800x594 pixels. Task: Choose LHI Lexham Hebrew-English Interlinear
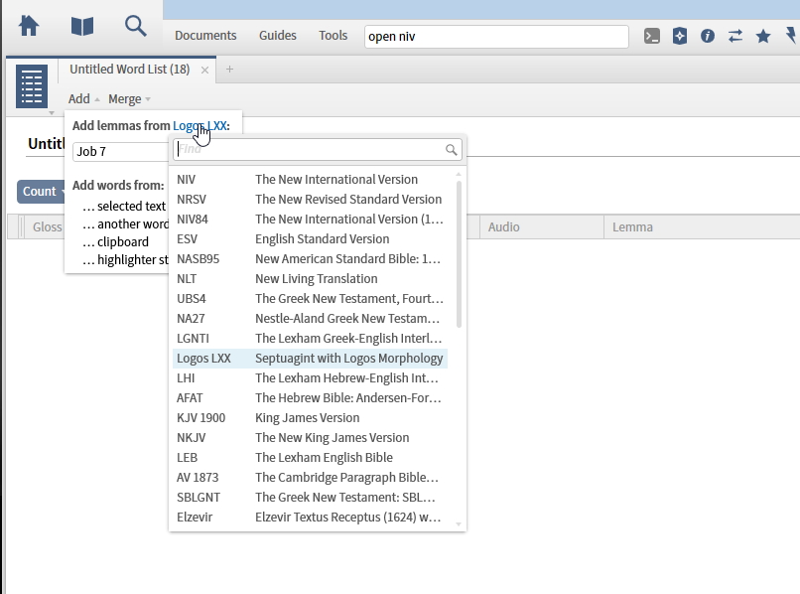pyautogui.click(x=311, y=378)
